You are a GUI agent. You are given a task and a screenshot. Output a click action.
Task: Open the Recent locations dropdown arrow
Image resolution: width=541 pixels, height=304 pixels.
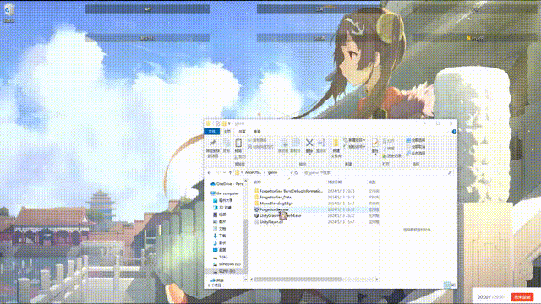[224, 172]
